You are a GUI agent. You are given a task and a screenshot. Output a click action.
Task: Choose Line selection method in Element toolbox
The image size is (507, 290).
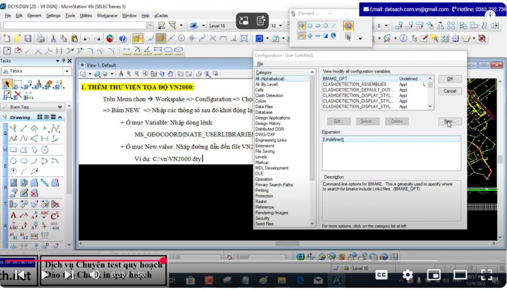click(334, 25)
